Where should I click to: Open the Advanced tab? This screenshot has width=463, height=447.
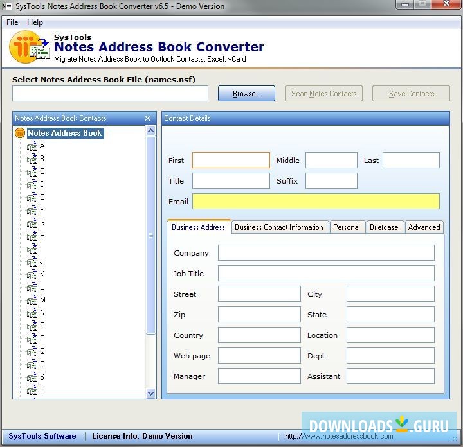424,227
